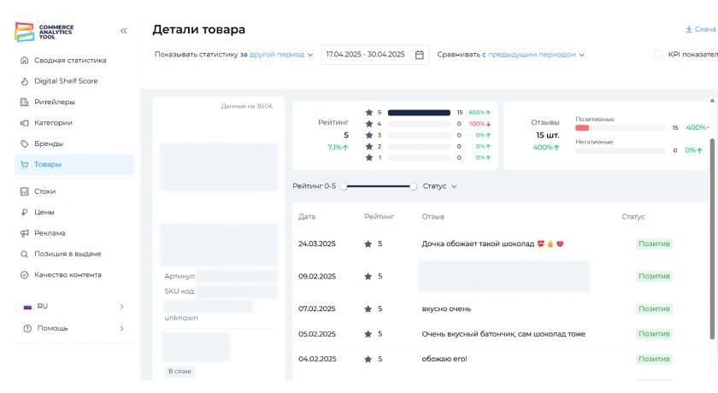
Task: Click the checkmark icon beside Качество контента
Action: click(x=24, y=275)
